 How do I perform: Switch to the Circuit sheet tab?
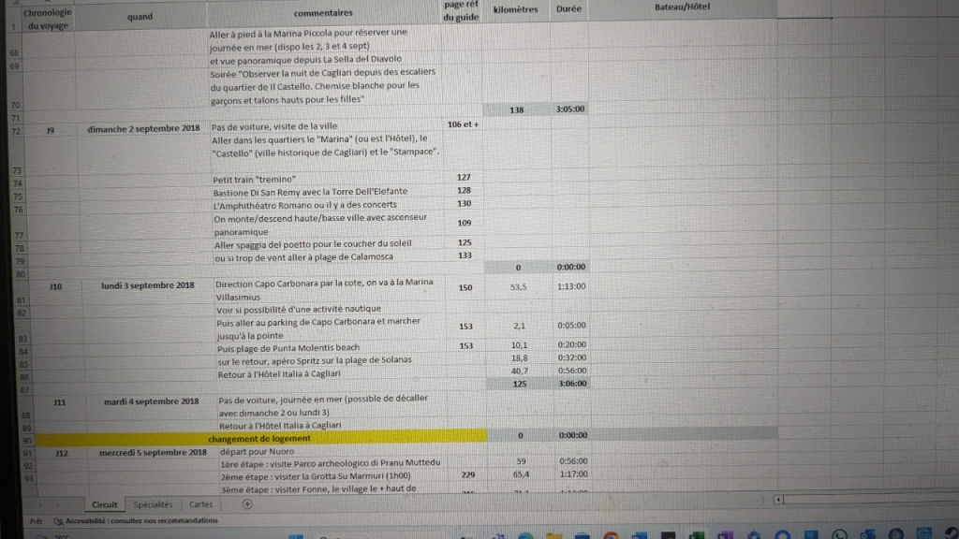(104, 504)
